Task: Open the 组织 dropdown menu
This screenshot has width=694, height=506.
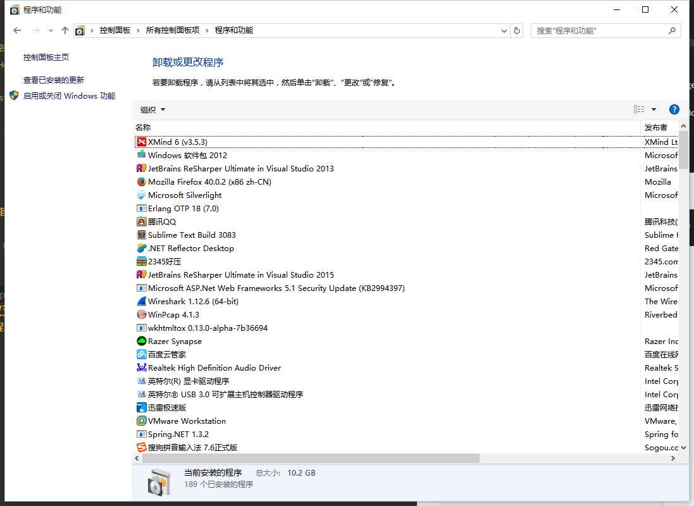Action: [x=152, y=110]
